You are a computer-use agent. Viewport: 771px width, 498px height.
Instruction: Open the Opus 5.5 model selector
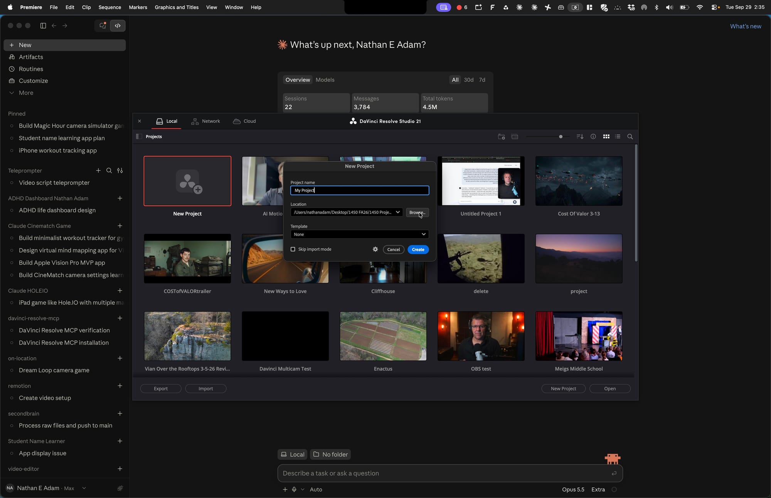(x=573, y=490)
